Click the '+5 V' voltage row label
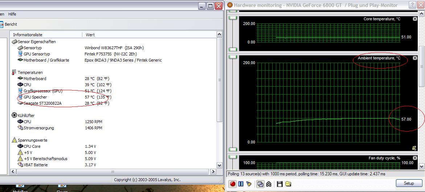Image resolution: width=425 pixels, height=192 pixels. (x=28, y=153)
